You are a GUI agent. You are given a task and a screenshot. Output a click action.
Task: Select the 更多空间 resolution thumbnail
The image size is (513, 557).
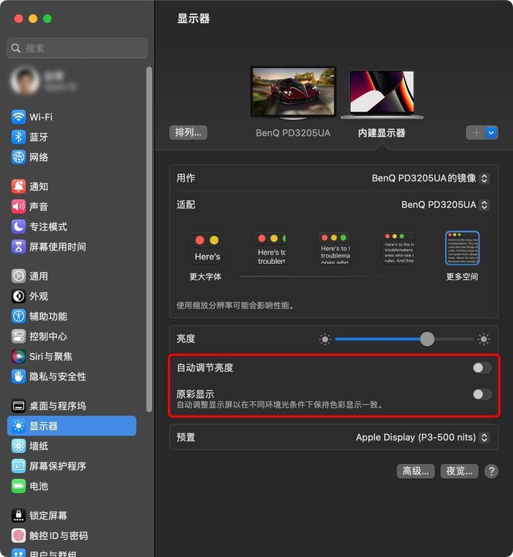pyautogui.click(x=462, y=247)
